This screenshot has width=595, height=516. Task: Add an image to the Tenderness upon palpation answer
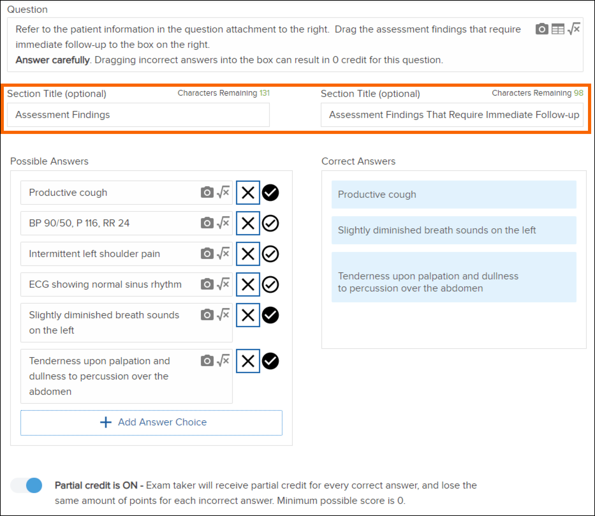(x=207, y=360)
